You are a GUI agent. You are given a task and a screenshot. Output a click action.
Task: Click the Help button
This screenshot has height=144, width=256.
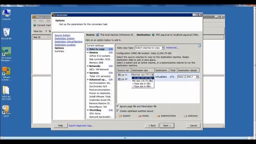pyautogui.click(x=60, y=126)
